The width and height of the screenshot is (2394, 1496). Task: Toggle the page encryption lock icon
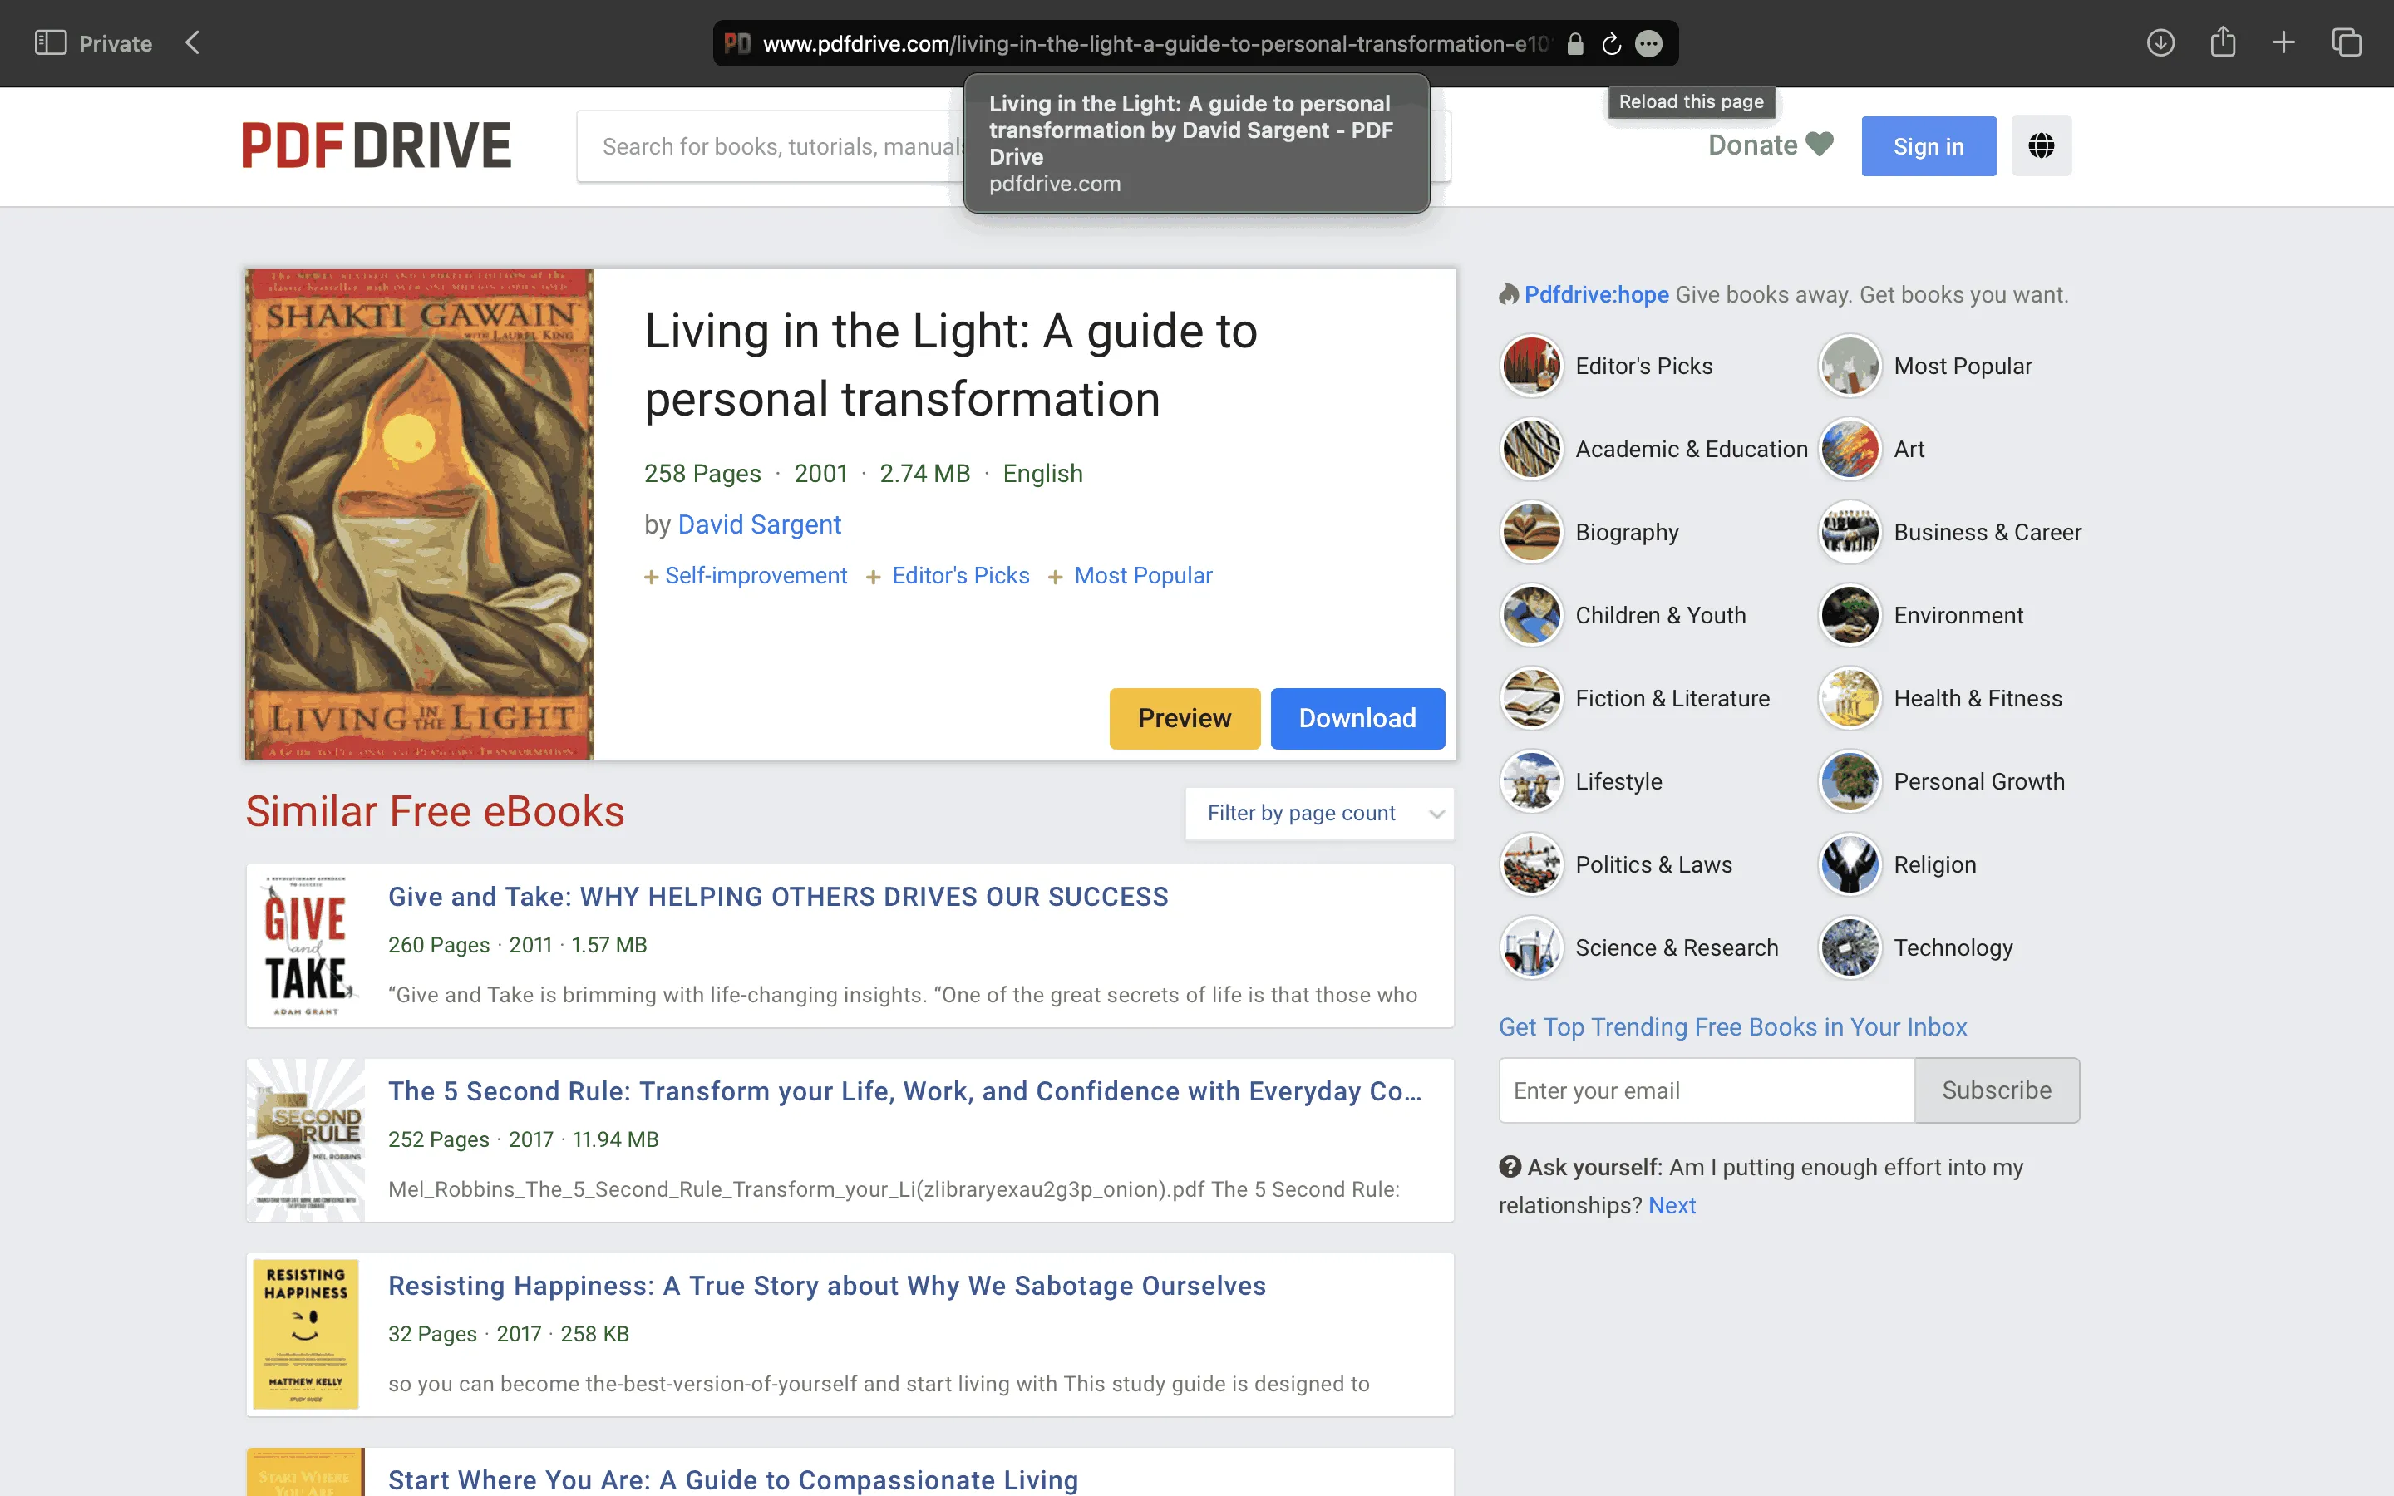[1572, 43]
